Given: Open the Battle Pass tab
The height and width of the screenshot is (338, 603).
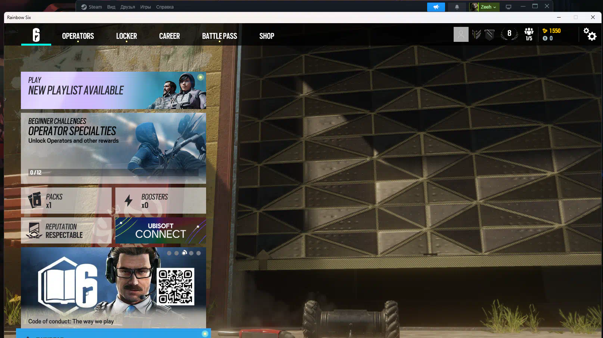Looking at the screenshot, I should click(220, 36).
